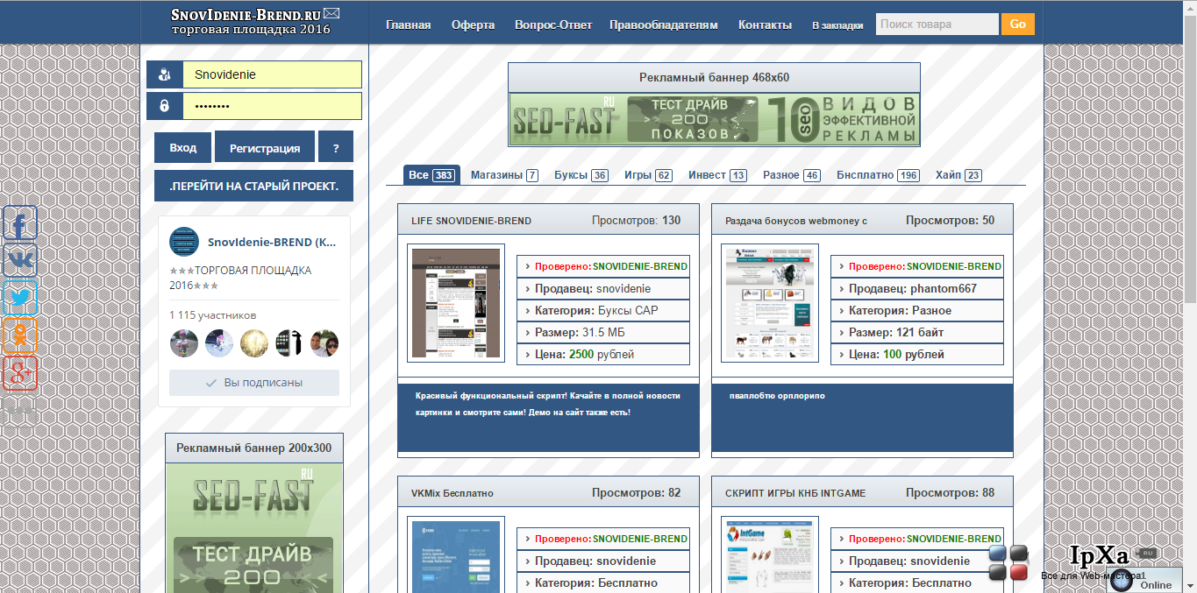Click the SEO-FAST 468x60 banner ad

click(x=715, y=119)
